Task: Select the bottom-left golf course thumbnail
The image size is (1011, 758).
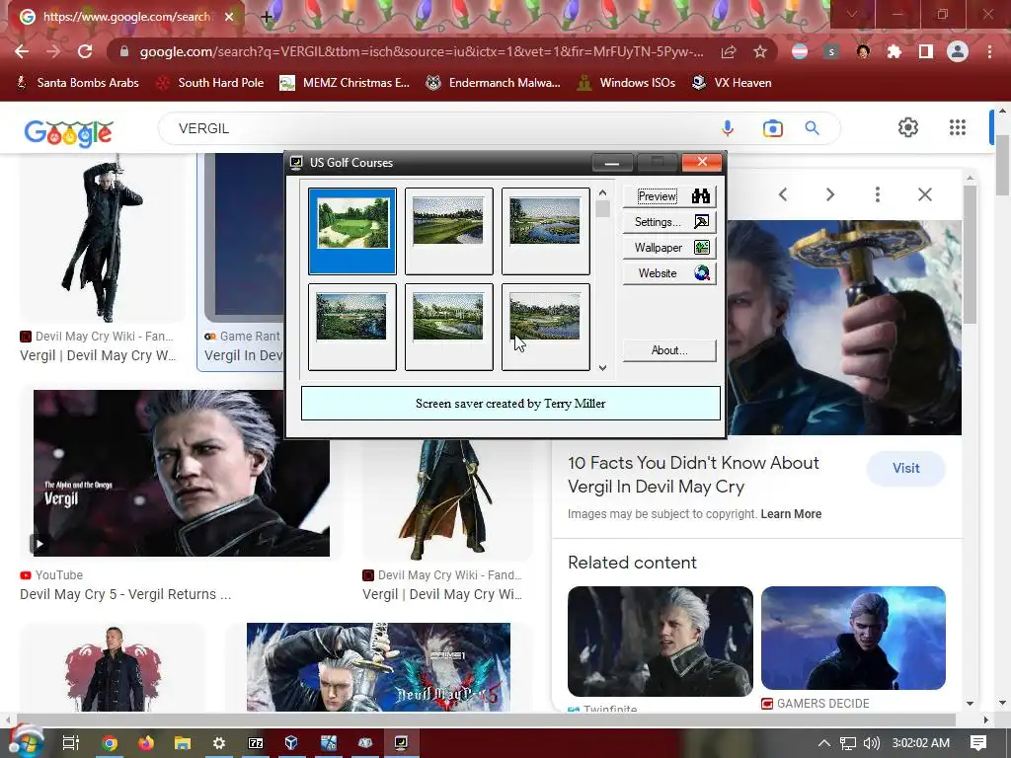Action: click(352, 327)
